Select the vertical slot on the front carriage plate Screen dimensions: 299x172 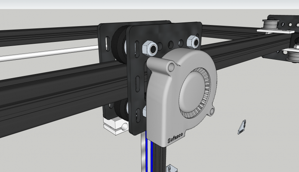coord(137,82)
